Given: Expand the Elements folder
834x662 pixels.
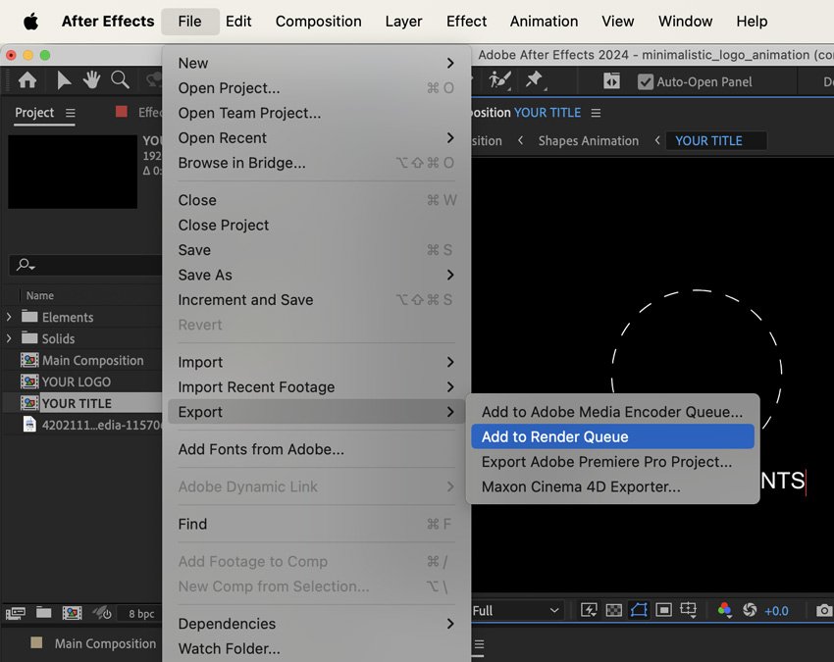Looking at the screenshot, I should 9,317.
